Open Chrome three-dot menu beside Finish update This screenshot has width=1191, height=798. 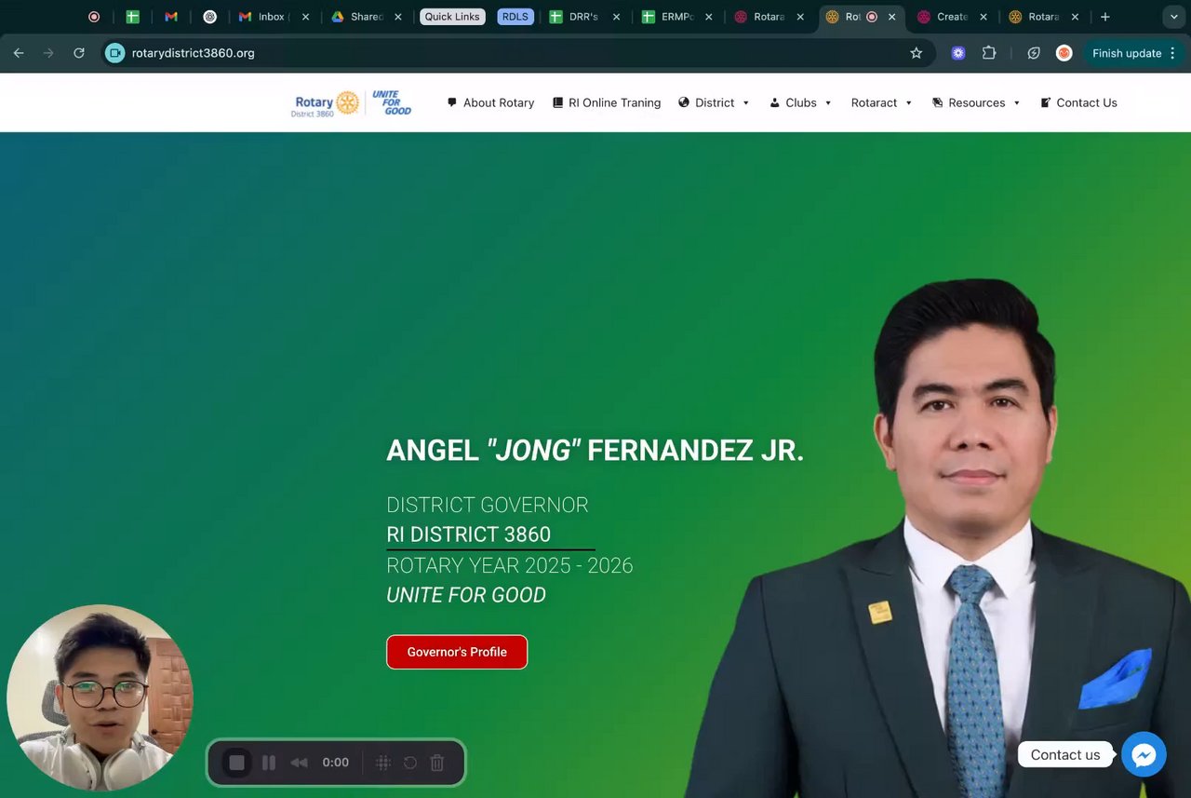(x=1173, y=53)
